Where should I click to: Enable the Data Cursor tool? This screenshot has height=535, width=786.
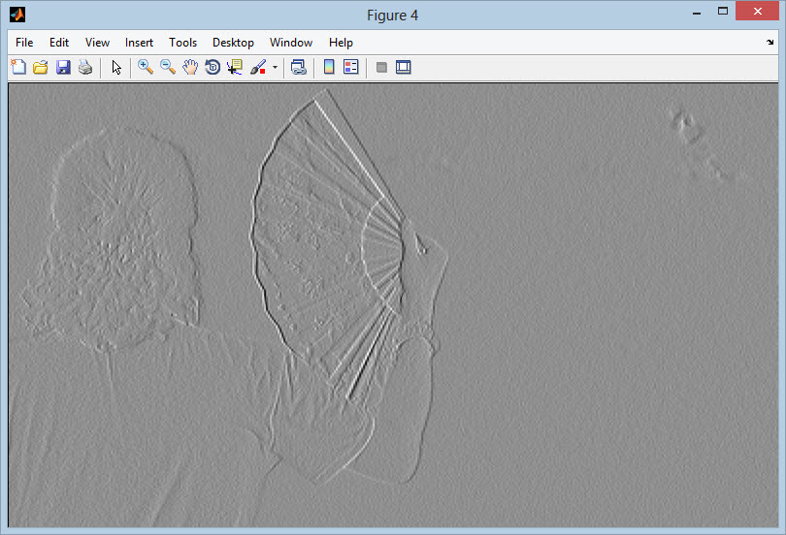pos(235,67)
